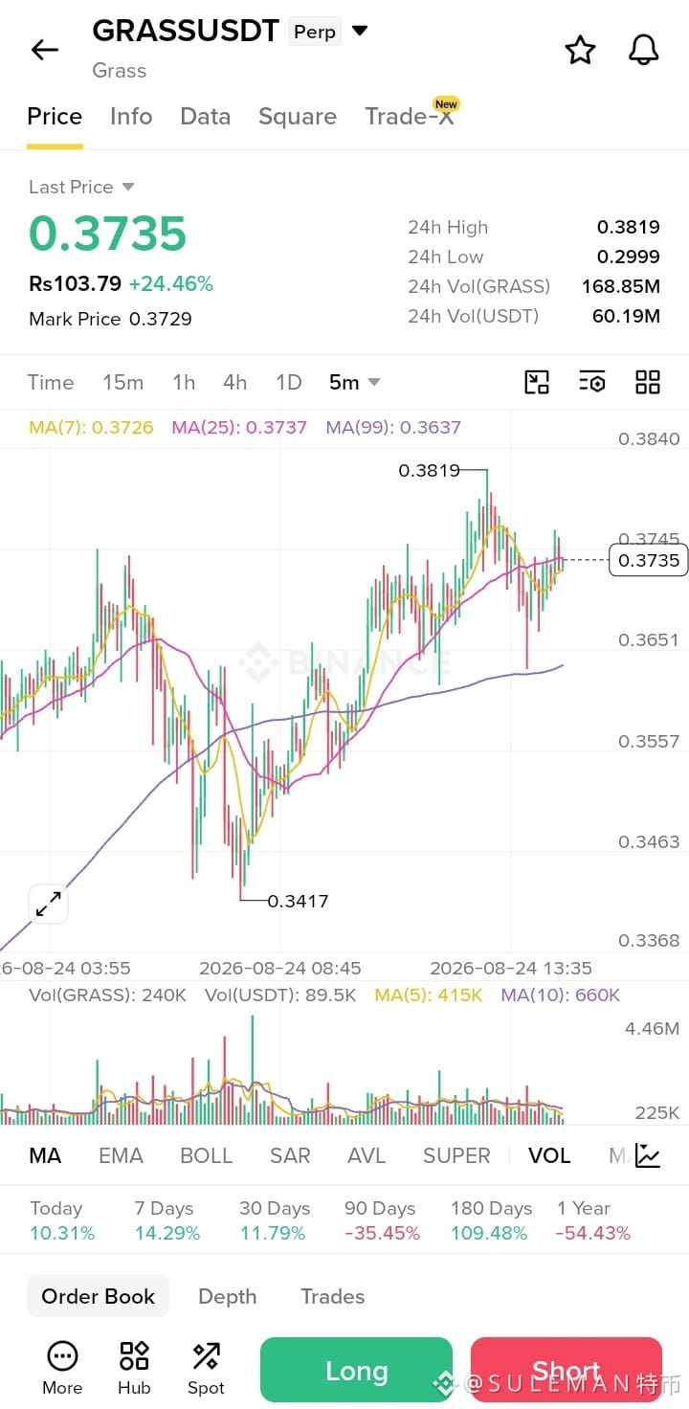Click the Perp contract label

[x=315, y=32]
